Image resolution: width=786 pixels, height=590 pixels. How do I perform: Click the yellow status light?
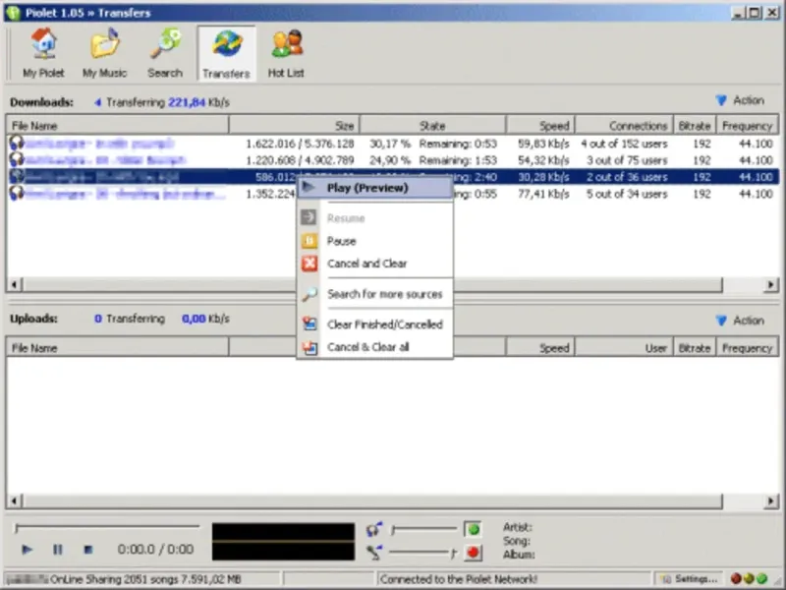749,579
